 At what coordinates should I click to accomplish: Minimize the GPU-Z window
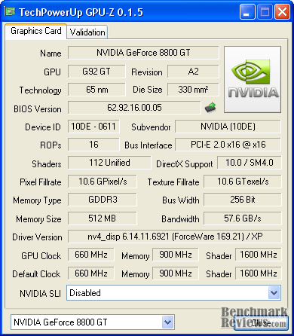247,12
